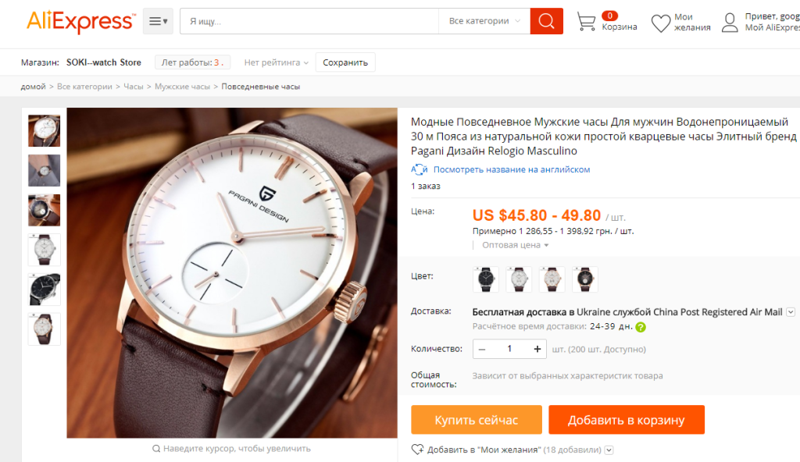Select the black watch thumbnail image
This screenshot has height=462, width=800.
[45, 289]
